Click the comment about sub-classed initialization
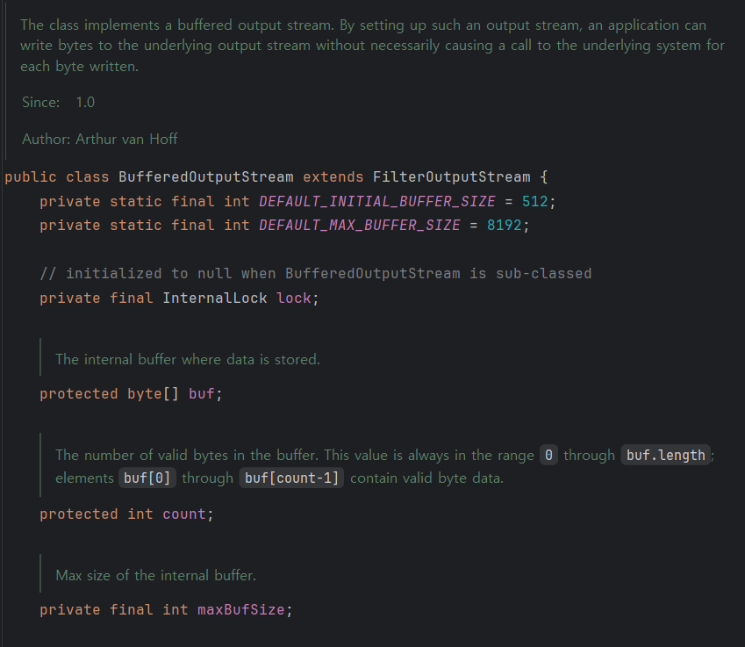Screen dimensions: 745x647 [316, 273]
